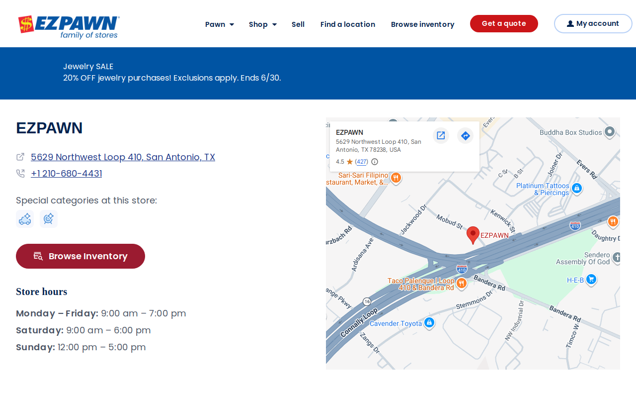The height and width of the screenshot is (398, 636).
Task: Click the Special categories at this store label
Action: tap(86, 200)
